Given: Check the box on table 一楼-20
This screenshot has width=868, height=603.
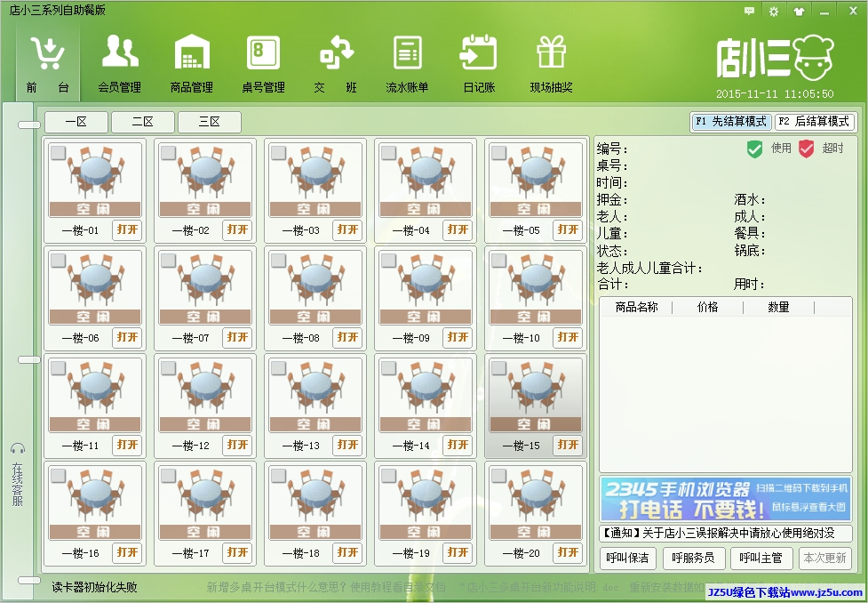Looking at the screenshot, I should [x=498, y=475].
